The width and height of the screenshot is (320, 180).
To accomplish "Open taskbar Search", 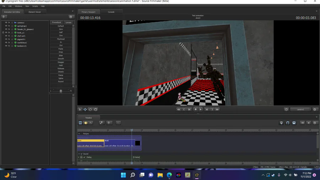I will pyautogui.click(x=133, y=175).
